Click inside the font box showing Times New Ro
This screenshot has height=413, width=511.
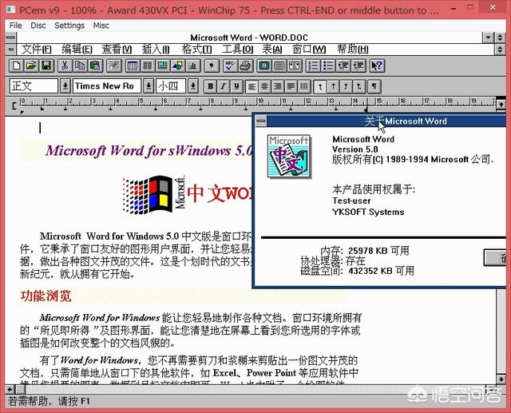pos(107,86)
